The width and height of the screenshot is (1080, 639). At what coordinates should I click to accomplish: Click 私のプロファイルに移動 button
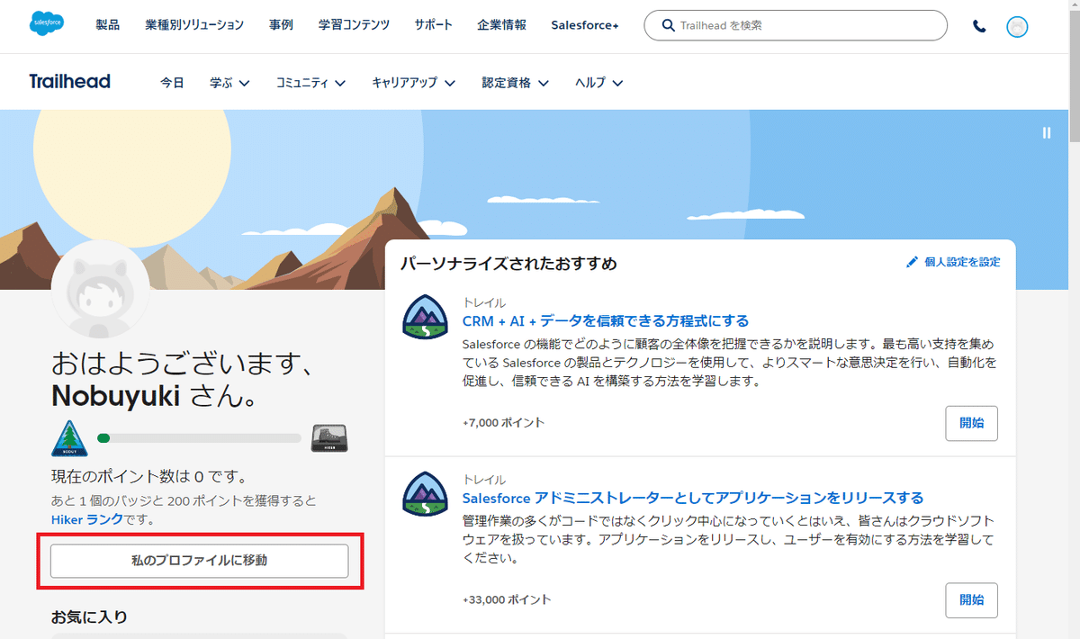[x=199, y=561]
